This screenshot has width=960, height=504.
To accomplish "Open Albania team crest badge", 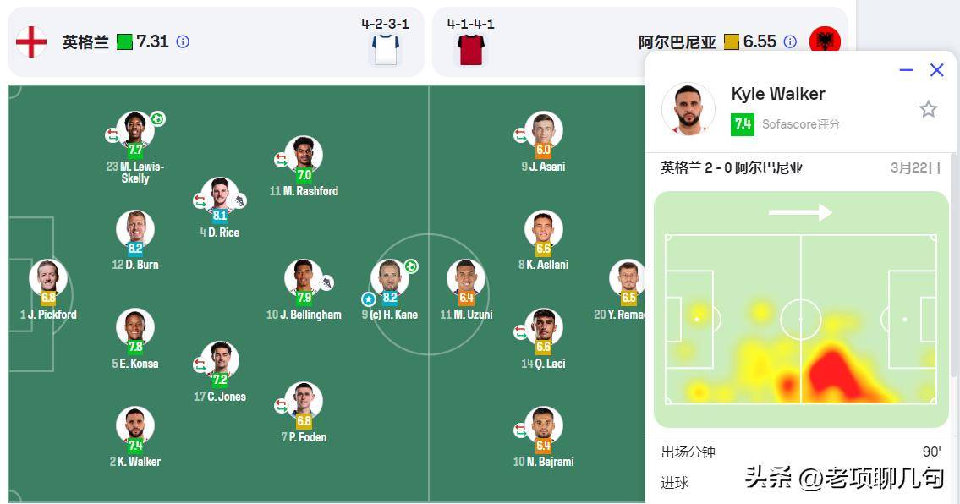I will (x=824, y=41).
